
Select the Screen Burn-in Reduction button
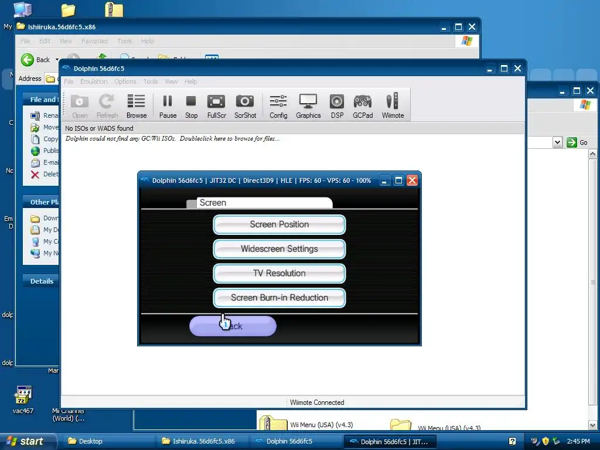point(279,298)
